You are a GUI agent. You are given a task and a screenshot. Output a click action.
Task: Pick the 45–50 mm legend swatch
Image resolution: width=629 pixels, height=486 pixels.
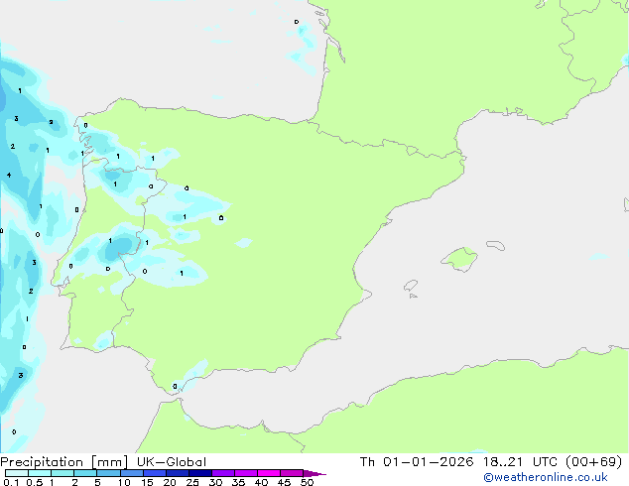pos(292,473)
